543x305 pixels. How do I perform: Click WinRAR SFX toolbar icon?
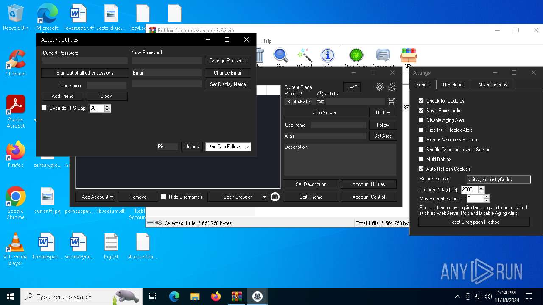(x=408, y=58)
